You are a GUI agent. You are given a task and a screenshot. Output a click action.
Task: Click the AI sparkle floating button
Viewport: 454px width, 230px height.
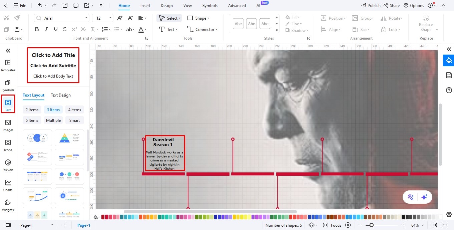pos(424,197)
